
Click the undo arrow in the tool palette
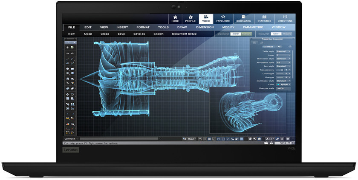68,53
